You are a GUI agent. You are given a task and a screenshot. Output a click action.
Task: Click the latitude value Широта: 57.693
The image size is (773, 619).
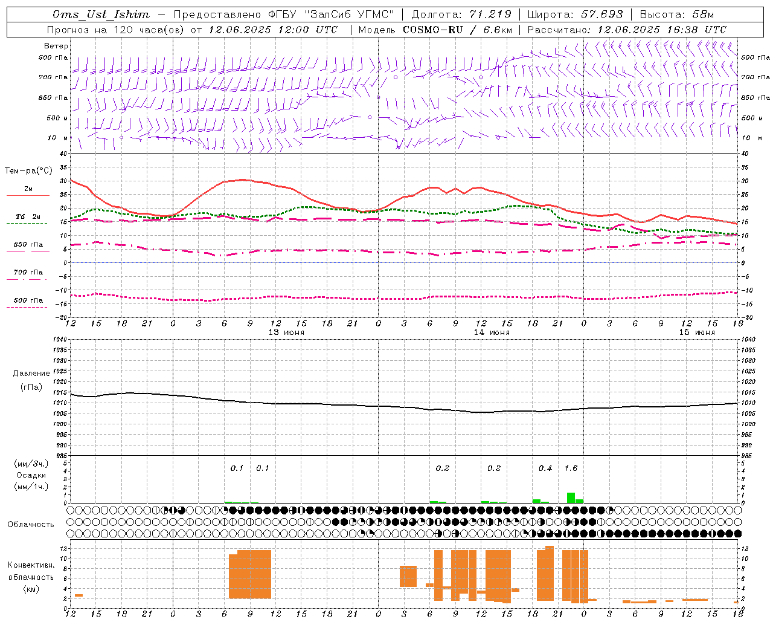(x=575, y=15)
